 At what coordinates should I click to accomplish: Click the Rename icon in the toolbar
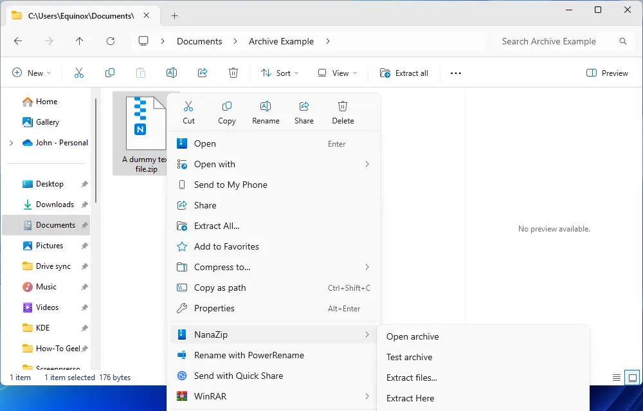172,73
